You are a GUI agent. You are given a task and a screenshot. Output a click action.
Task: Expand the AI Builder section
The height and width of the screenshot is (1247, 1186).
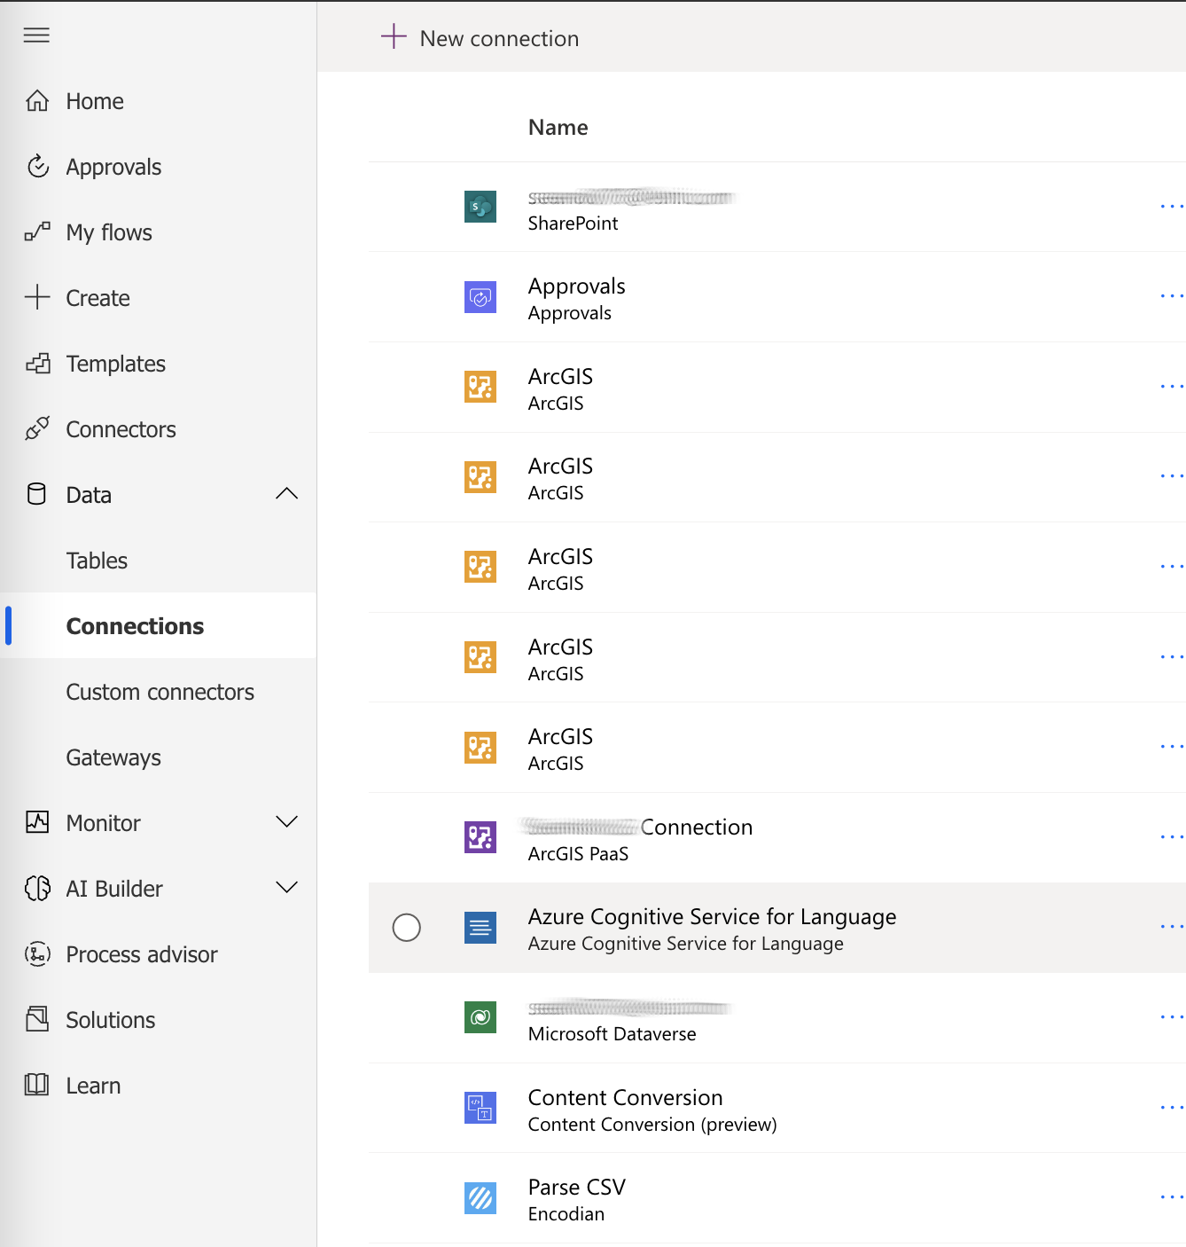click(286, 888)
